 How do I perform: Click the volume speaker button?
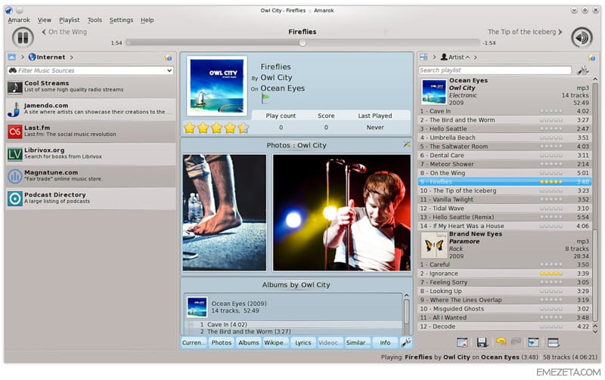[x=582, y=37]
